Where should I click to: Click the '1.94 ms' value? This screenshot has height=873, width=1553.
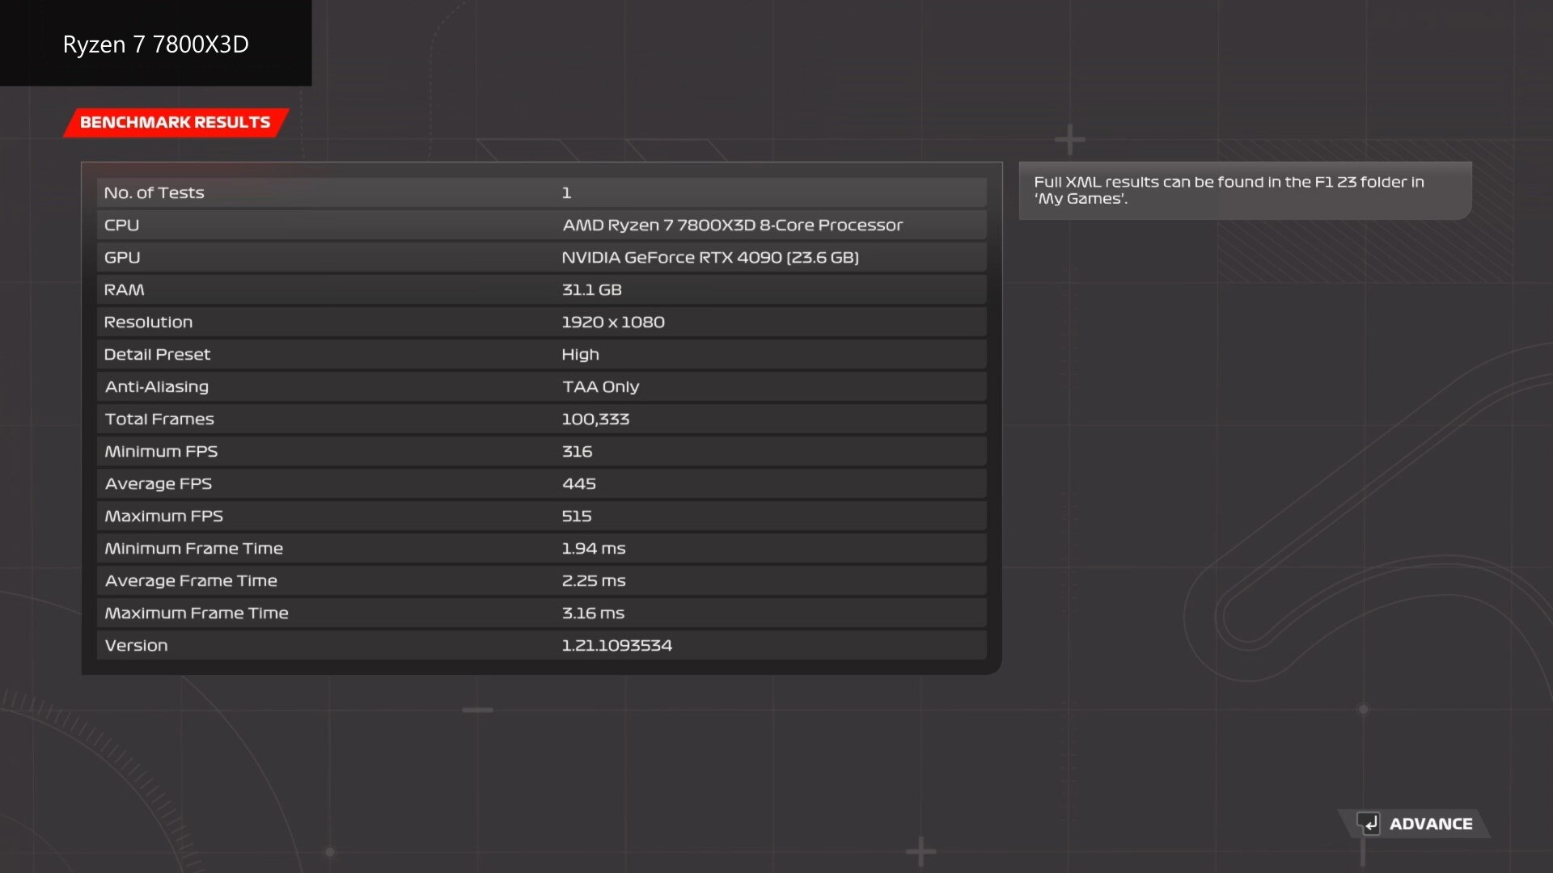[594, 549]
